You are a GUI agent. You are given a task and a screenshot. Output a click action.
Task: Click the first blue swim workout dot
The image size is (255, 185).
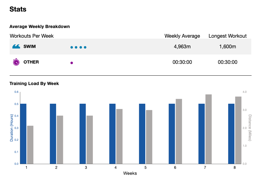pos(72,47)
